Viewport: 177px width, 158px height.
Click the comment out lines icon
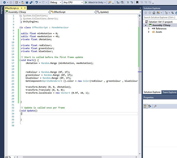tap(128, 2)
